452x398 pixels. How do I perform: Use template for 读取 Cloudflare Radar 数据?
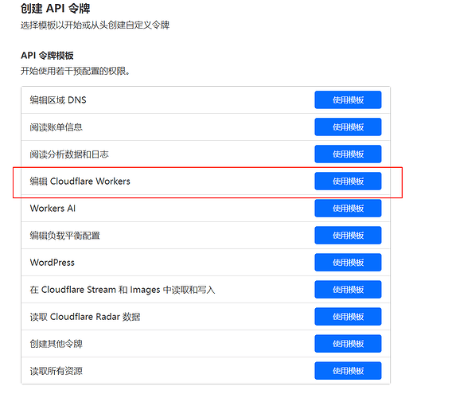pos(348,317)
